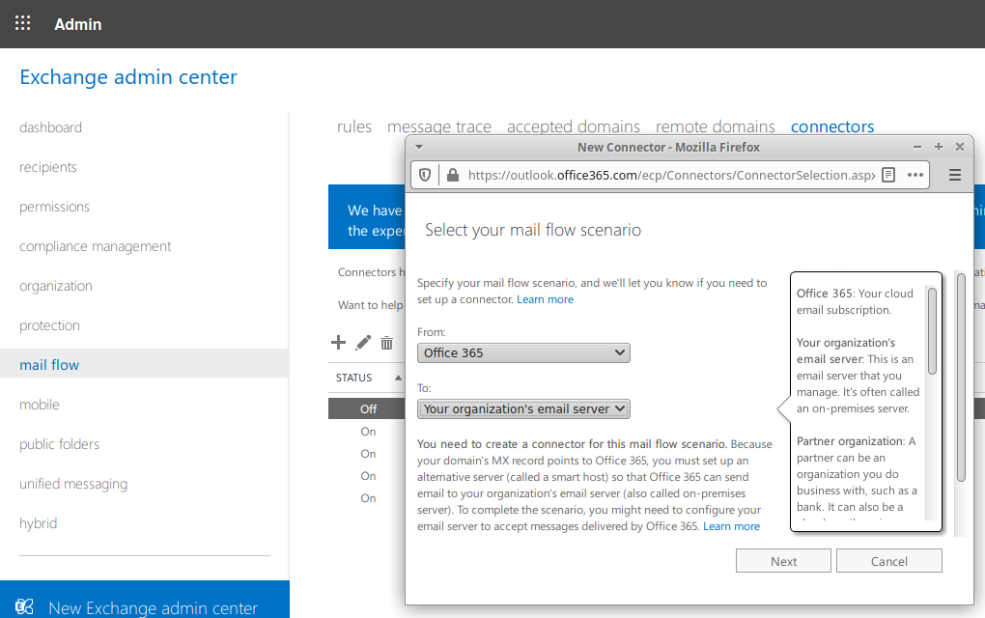
Task: Open the app launcher waffle grid
Action: 22,23
